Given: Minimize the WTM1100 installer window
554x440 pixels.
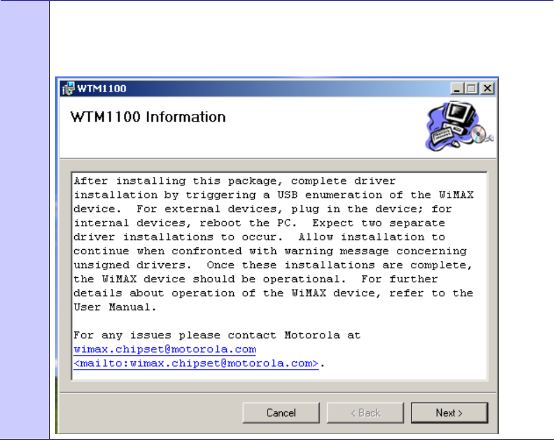Looking at the screenshot, I should (457, 88).
